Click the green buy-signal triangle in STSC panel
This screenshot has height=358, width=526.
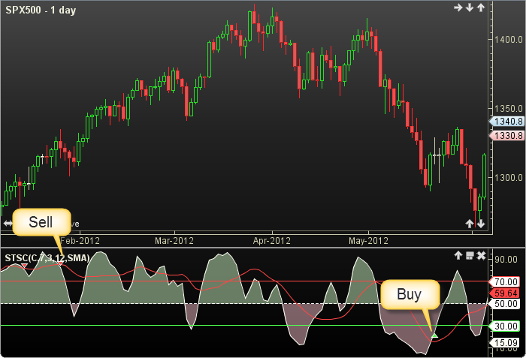pos(435,335)
